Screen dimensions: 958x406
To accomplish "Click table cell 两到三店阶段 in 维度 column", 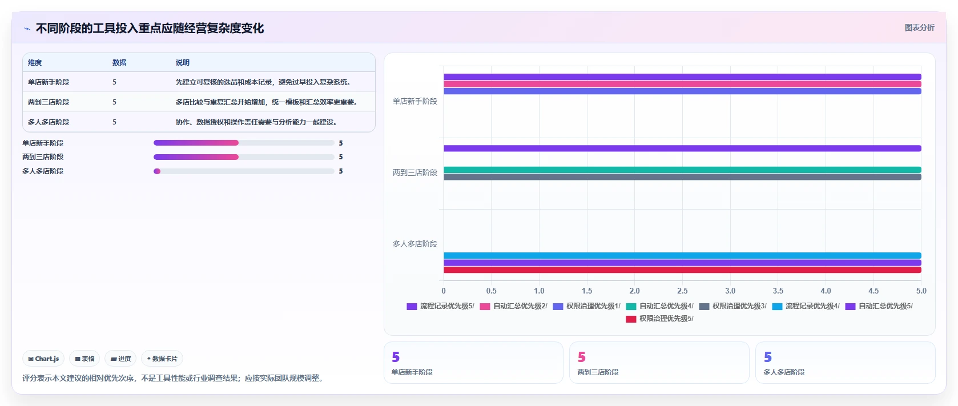I will click(49, 102).
